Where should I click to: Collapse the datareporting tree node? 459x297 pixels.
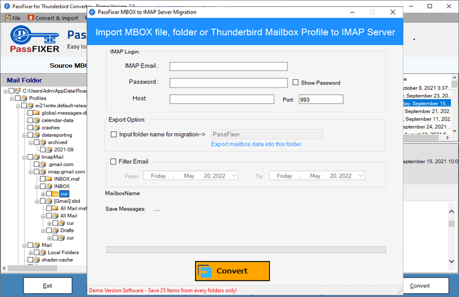tap(24, 135)
